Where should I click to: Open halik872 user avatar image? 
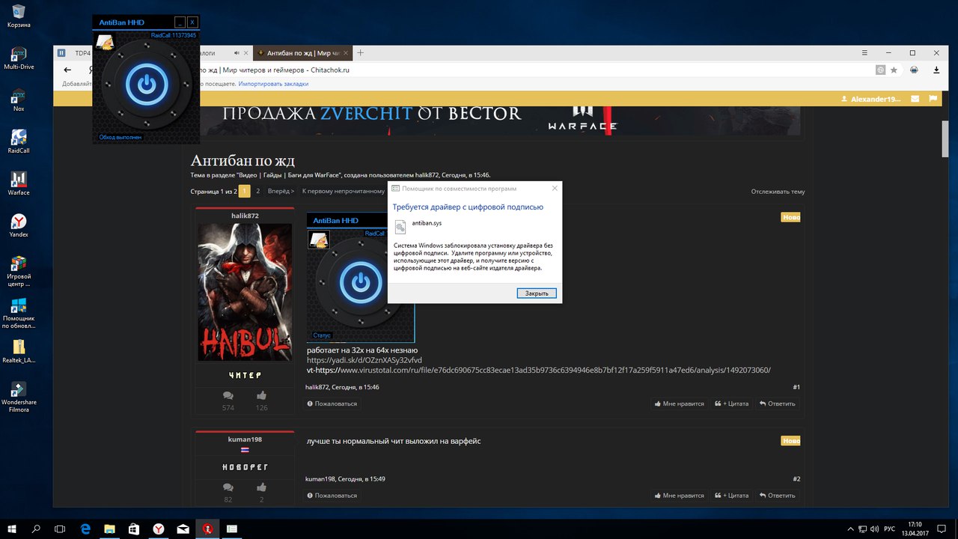coord(245,292)
